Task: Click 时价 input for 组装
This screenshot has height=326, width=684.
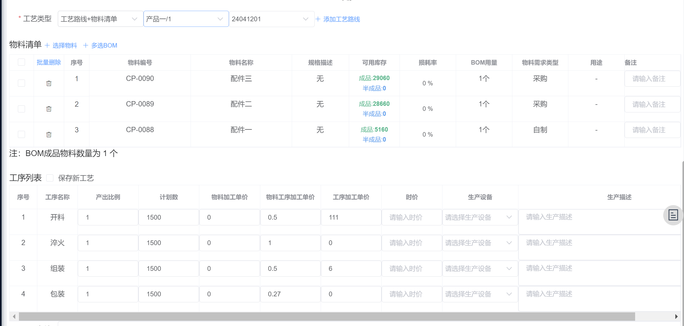Action: [412, 268]
